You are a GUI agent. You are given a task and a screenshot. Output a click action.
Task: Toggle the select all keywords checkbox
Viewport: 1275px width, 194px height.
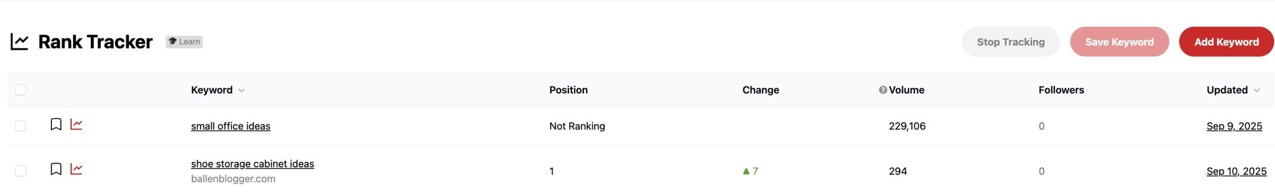tap(20, 90)
